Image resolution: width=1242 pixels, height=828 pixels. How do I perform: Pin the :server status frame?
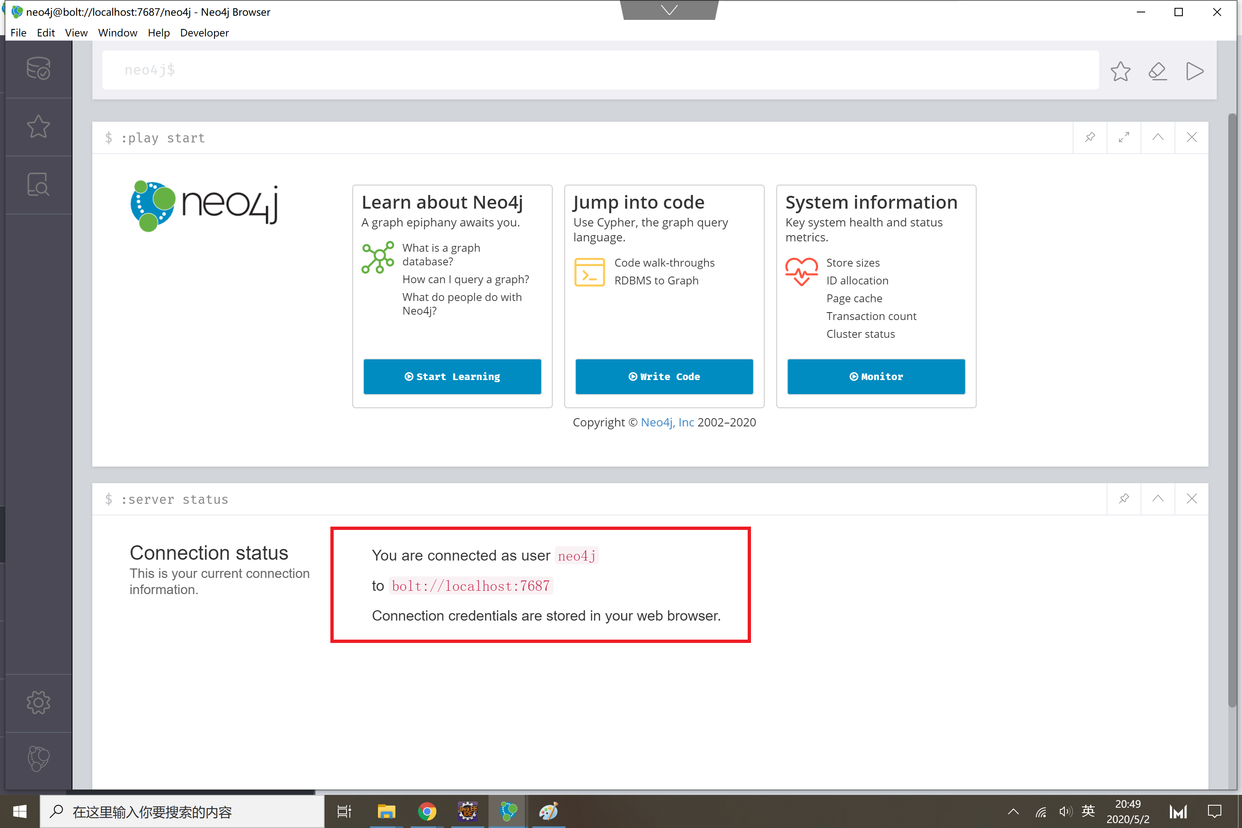pyautogui.click(x=1124, y=498)
